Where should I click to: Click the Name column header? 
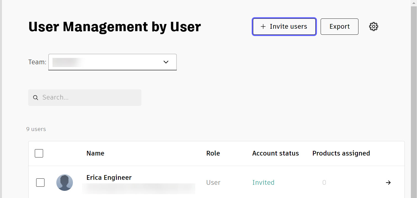(x=95, y=153)
